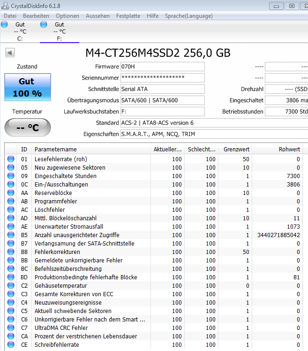Click status orb for Gemeldete unkorrigierbare Fehler
308x351 pixels.
point(11,260)
